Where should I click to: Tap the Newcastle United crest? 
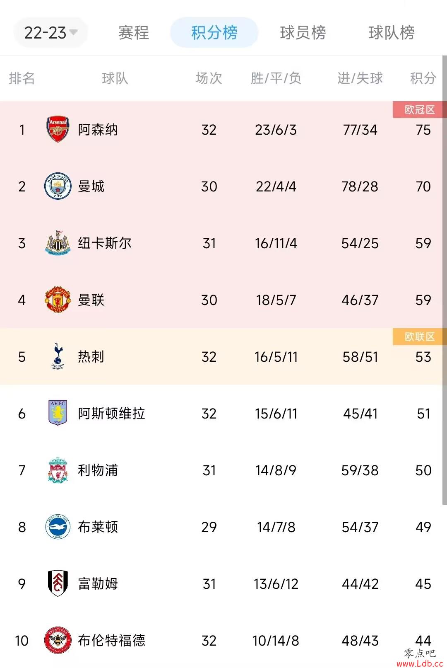[58, 243]
